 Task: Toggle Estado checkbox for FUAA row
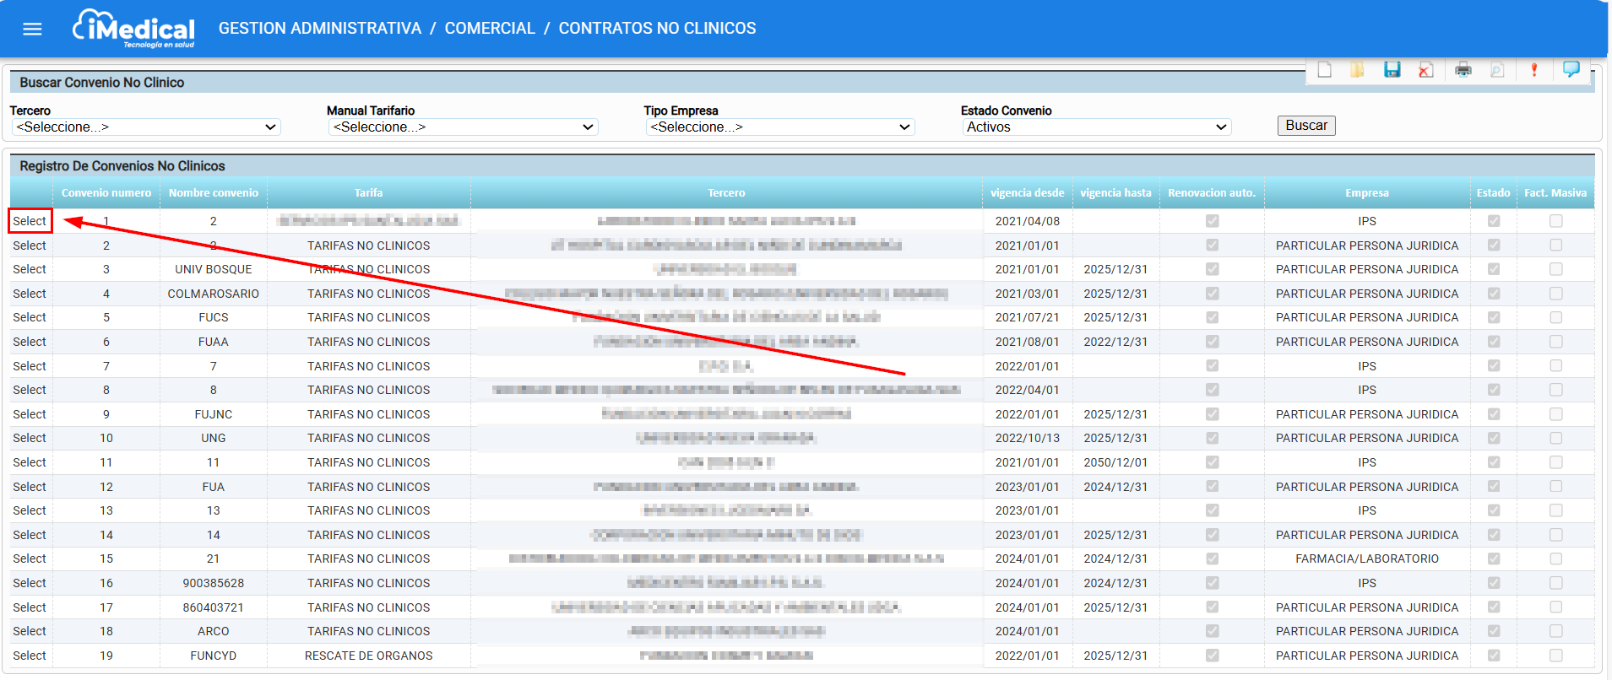[x=1494, y=342]
